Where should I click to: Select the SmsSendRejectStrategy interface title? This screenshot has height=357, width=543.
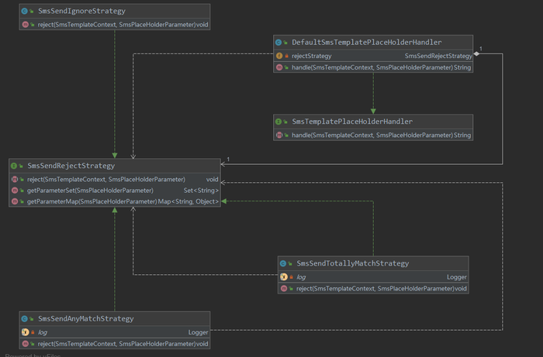point(71,166)
